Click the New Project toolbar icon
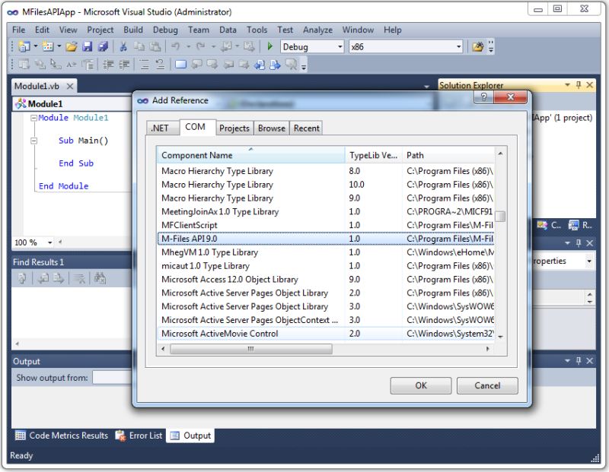Image resolution: width=609 pixels, height=472 pixels. pos(24,46)
